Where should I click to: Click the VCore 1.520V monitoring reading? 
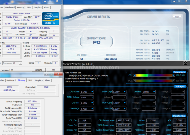tap(153, 120)
